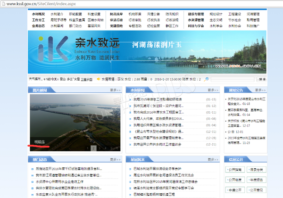Open the 职能配置 menu link

point(75,14)
